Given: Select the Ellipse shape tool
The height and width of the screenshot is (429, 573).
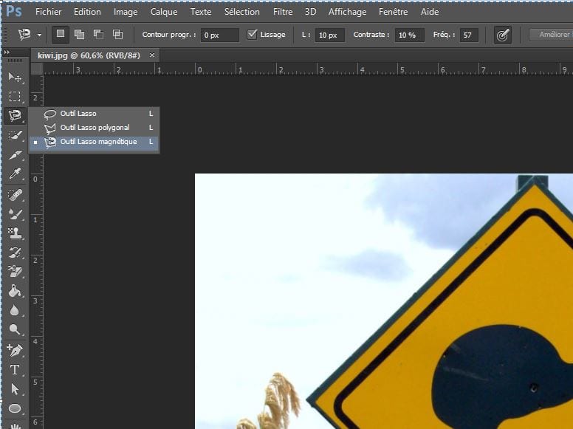Looking at the screenshot, I should pyautogui.click(x=15, y=408).
